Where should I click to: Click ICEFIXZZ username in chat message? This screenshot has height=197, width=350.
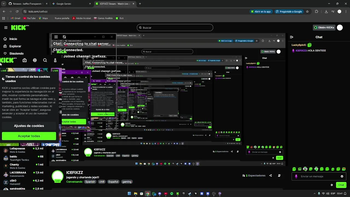(301, 51)
